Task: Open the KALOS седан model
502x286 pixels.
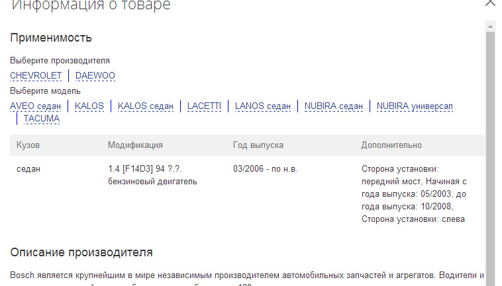Action: (x=146, y=106)
